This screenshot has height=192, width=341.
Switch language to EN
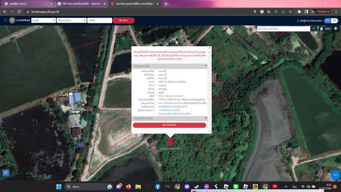click(x=334, y=20)
